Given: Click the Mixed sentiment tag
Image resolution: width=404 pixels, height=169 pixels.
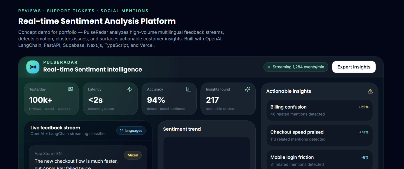Looking at the screenshot, I should pyautogui.click(x=133, y=155).
